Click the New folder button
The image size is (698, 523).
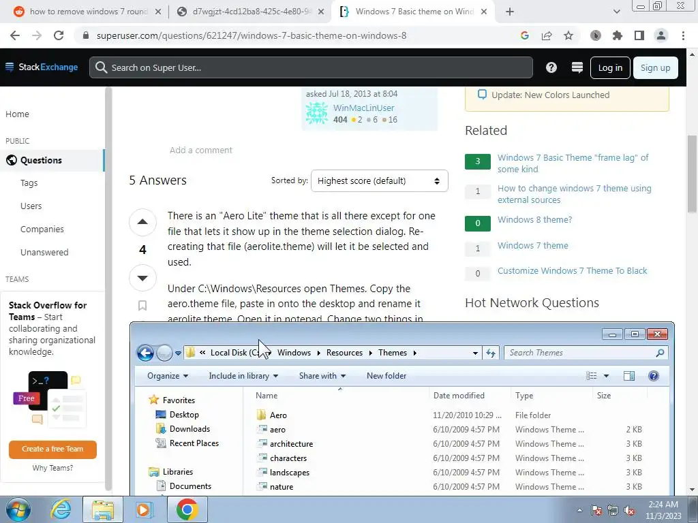386,376
